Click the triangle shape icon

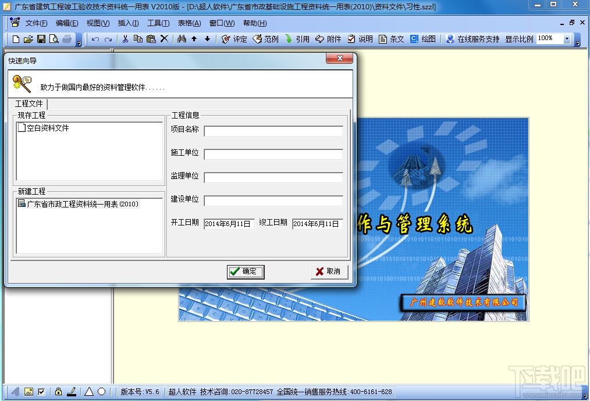(89, 392)
